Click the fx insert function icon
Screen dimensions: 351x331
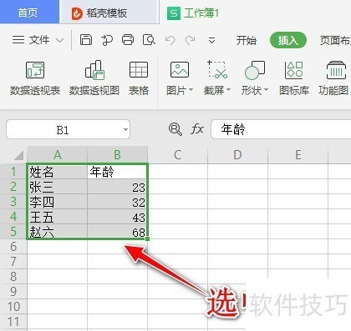click(x=197, y=129)
